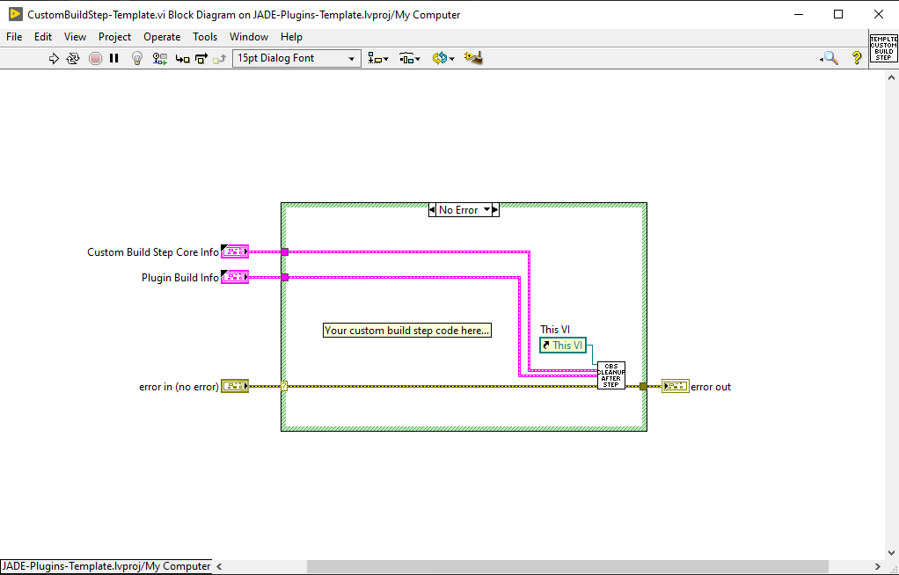Enable Highlight Execution light bulb
This screenshot has width=899, height=575.
(136, 58)
